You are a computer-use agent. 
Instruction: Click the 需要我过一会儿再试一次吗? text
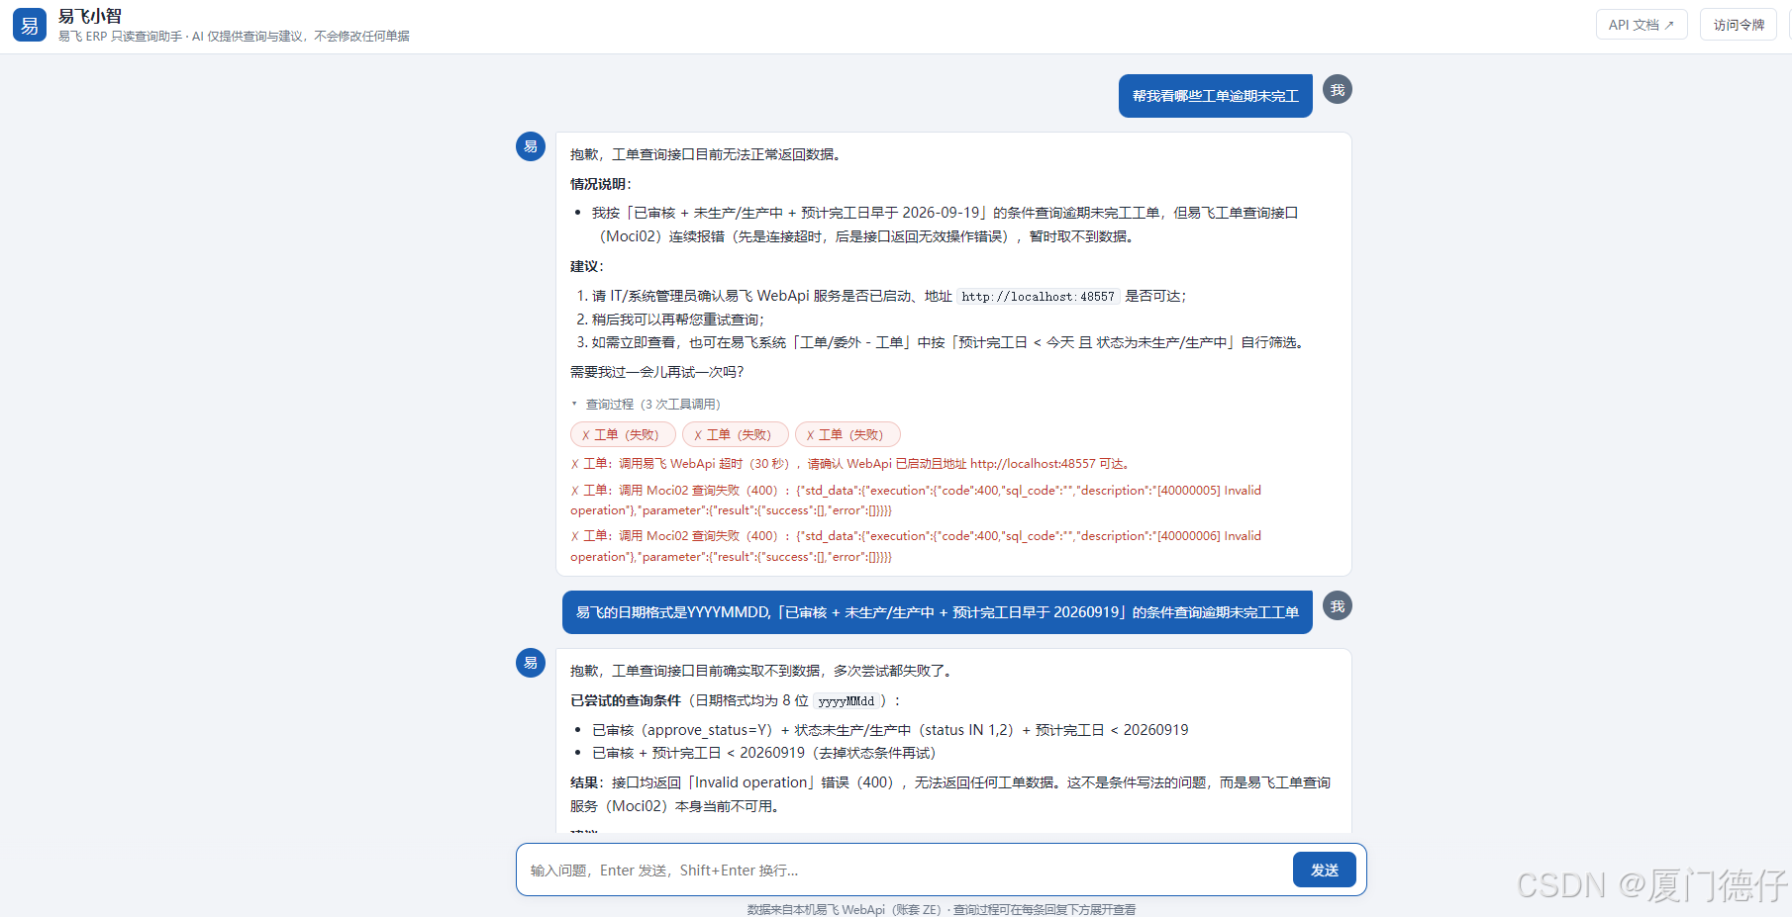(x=656, y=372)
